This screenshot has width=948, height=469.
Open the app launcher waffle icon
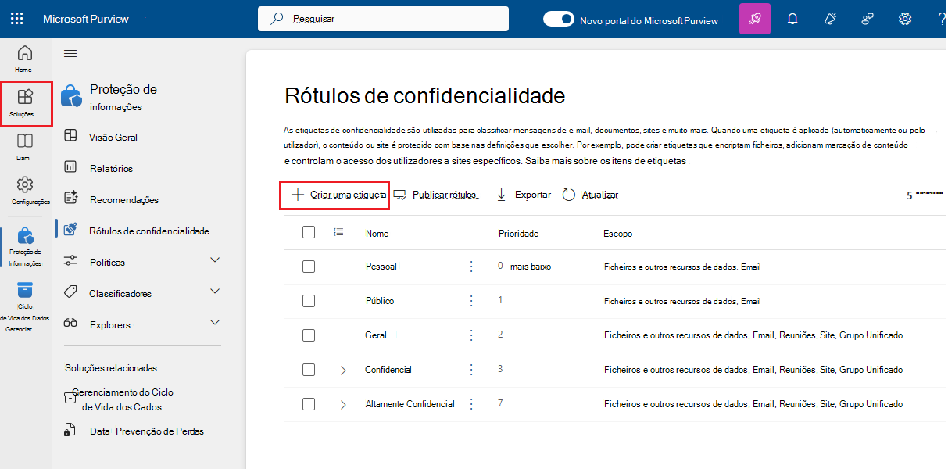[16, 19]
